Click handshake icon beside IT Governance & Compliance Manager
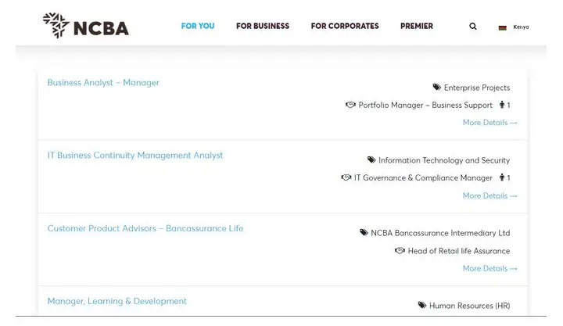Screen dimensions: 563x326 coord(346,177)
